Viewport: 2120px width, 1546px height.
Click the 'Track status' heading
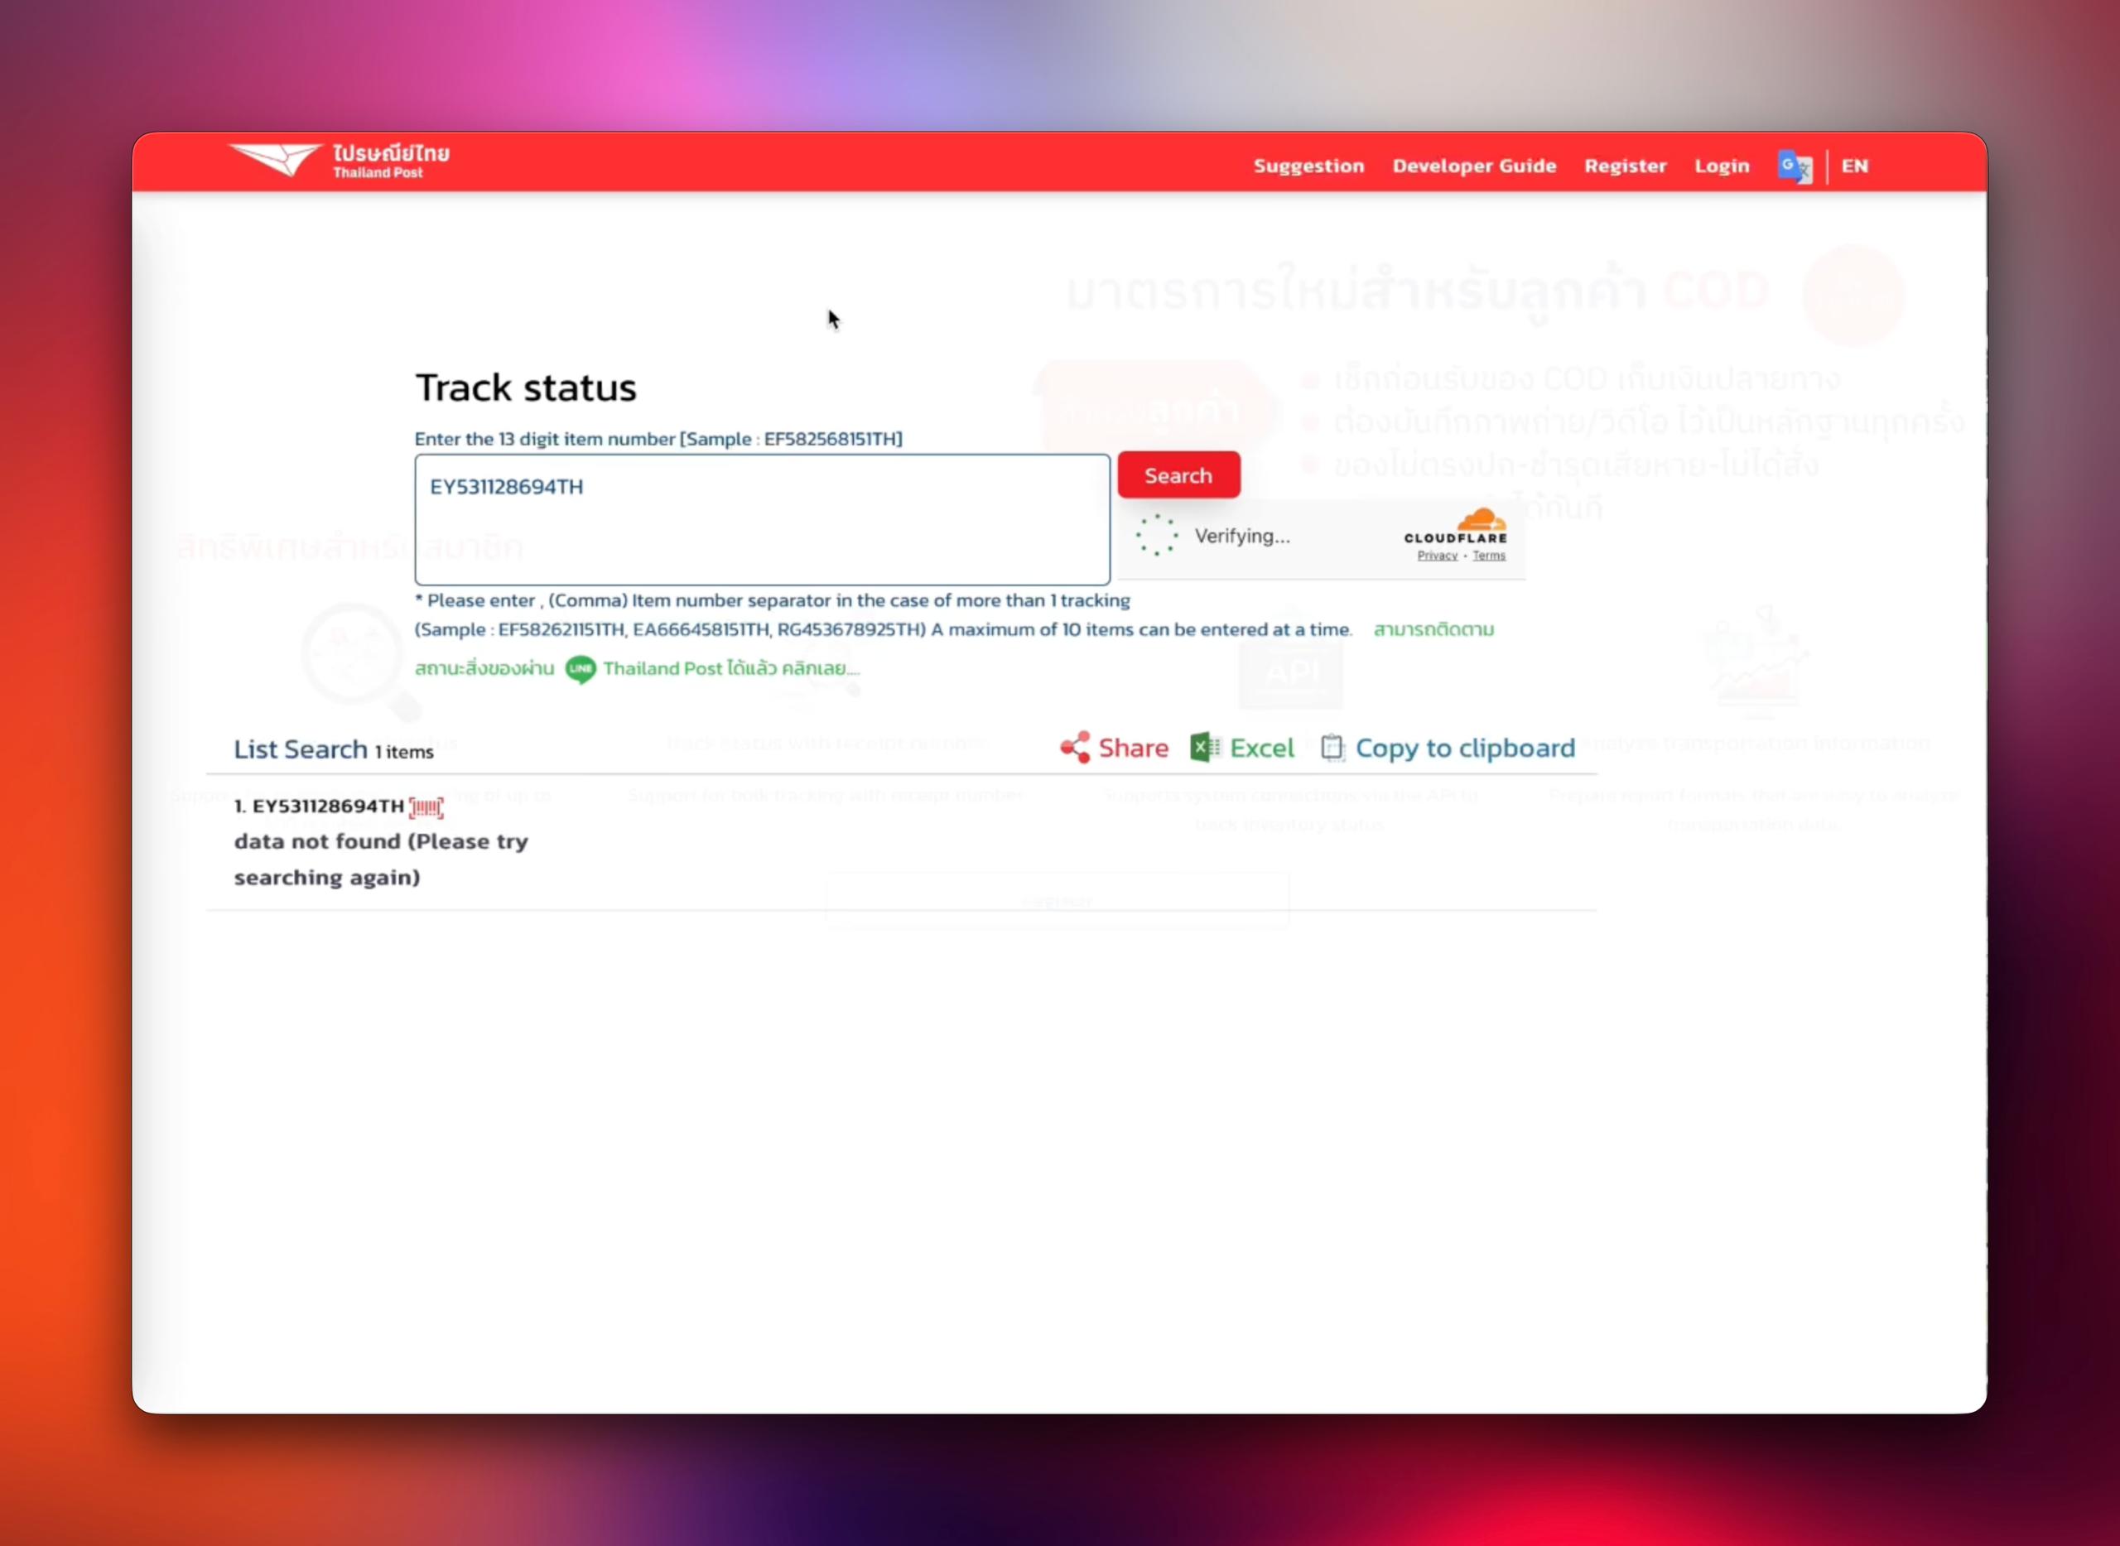[526, 388]
